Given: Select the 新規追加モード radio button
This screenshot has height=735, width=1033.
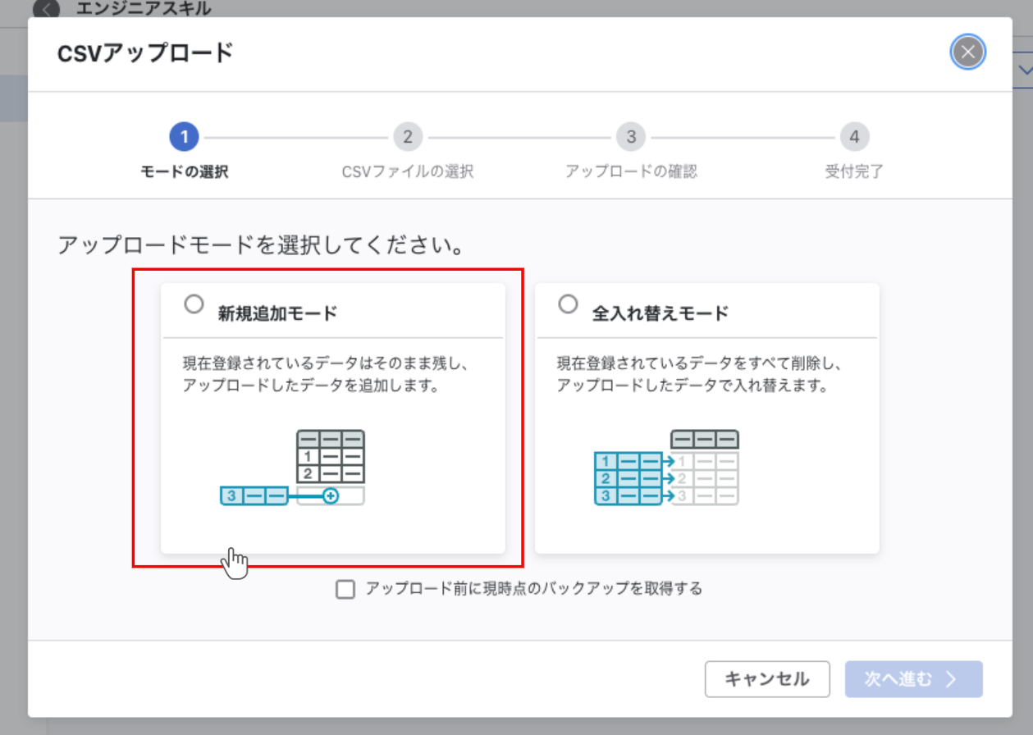Looking at the screenshot, I should click(x=194, y=304).
